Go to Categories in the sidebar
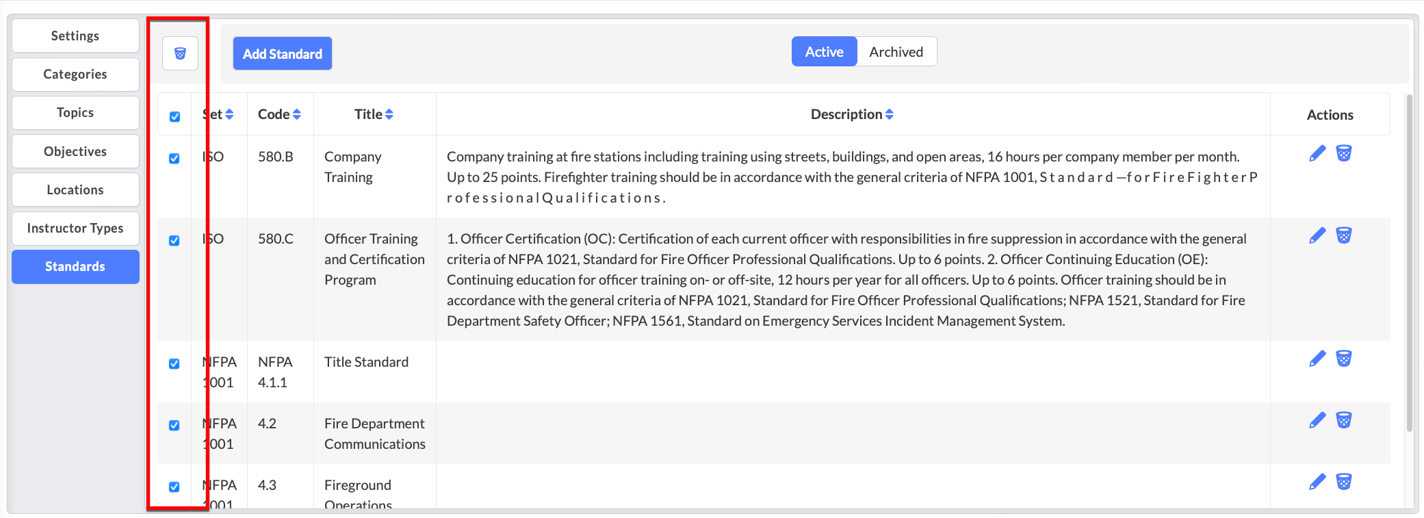This screenshot has height=518, width=1424. tap(75, 74)
